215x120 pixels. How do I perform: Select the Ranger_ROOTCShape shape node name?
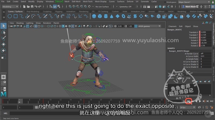pyautogui.click(x=179, y=51)
